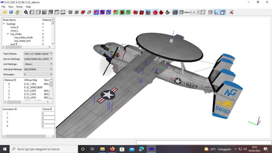Open the Kill Number dropdown
The width and height of the screenshot is (272, 153).
click(x=38, y=74)
